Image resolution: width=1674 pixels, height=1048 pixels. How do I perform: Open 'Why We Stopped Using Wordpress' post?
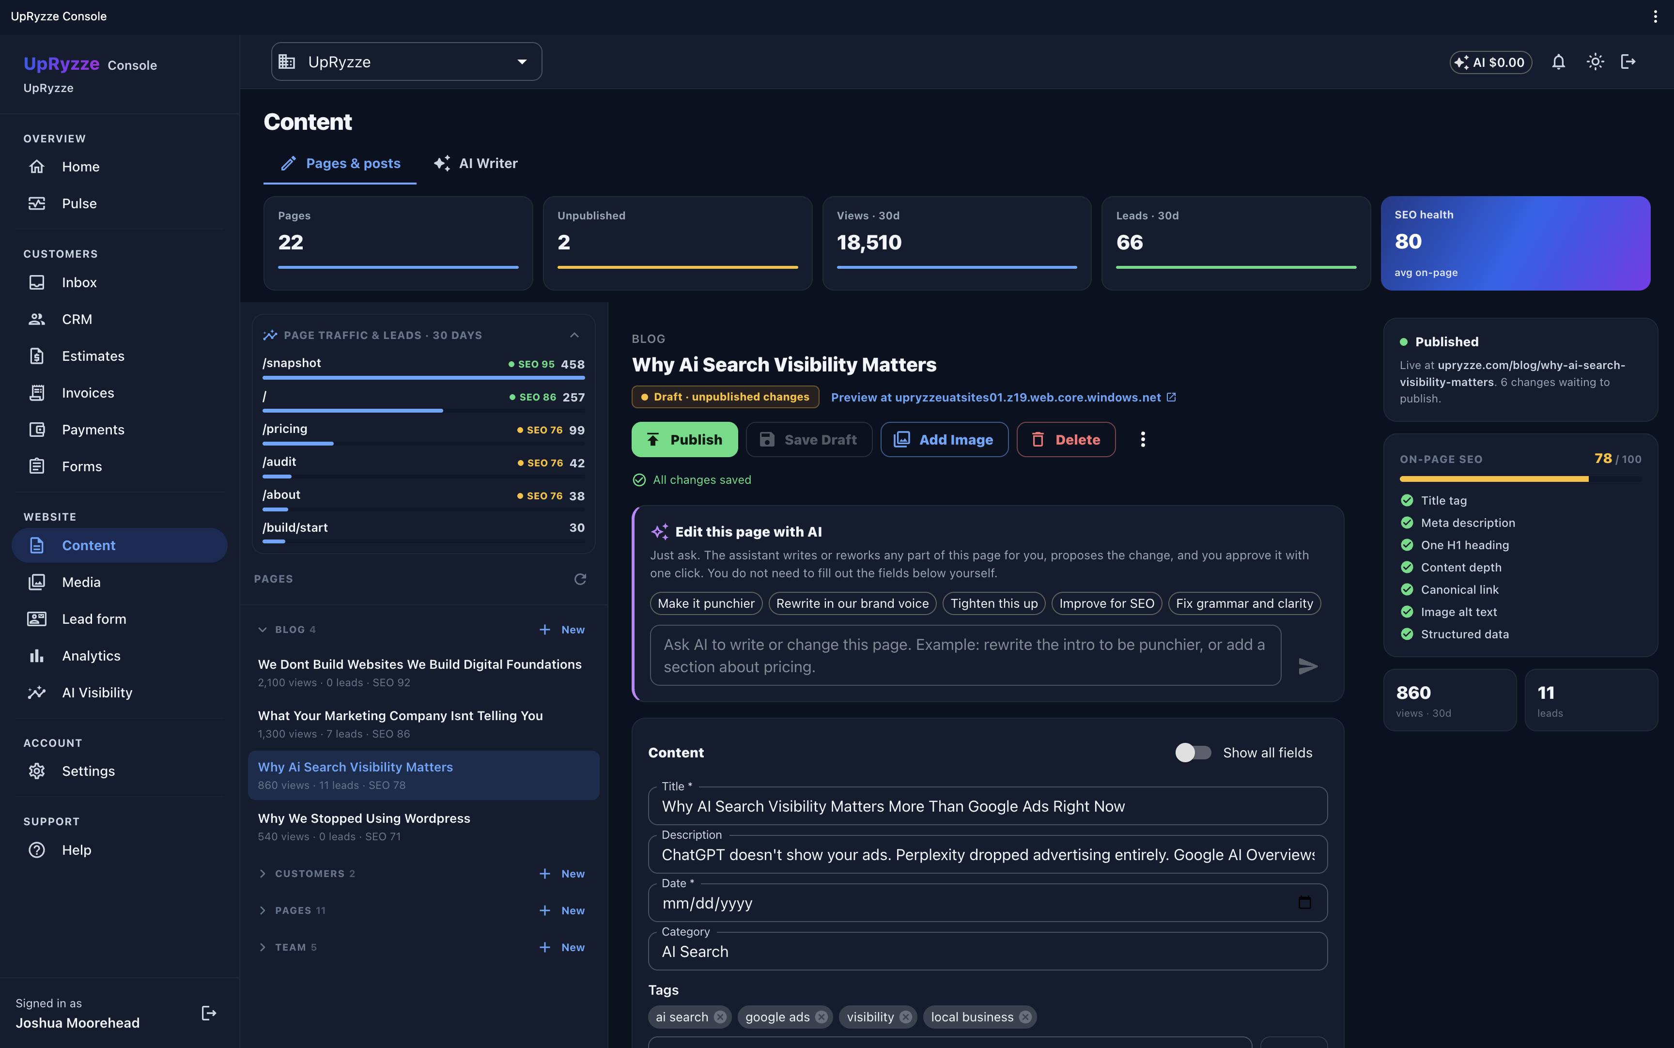coord(423,826)
